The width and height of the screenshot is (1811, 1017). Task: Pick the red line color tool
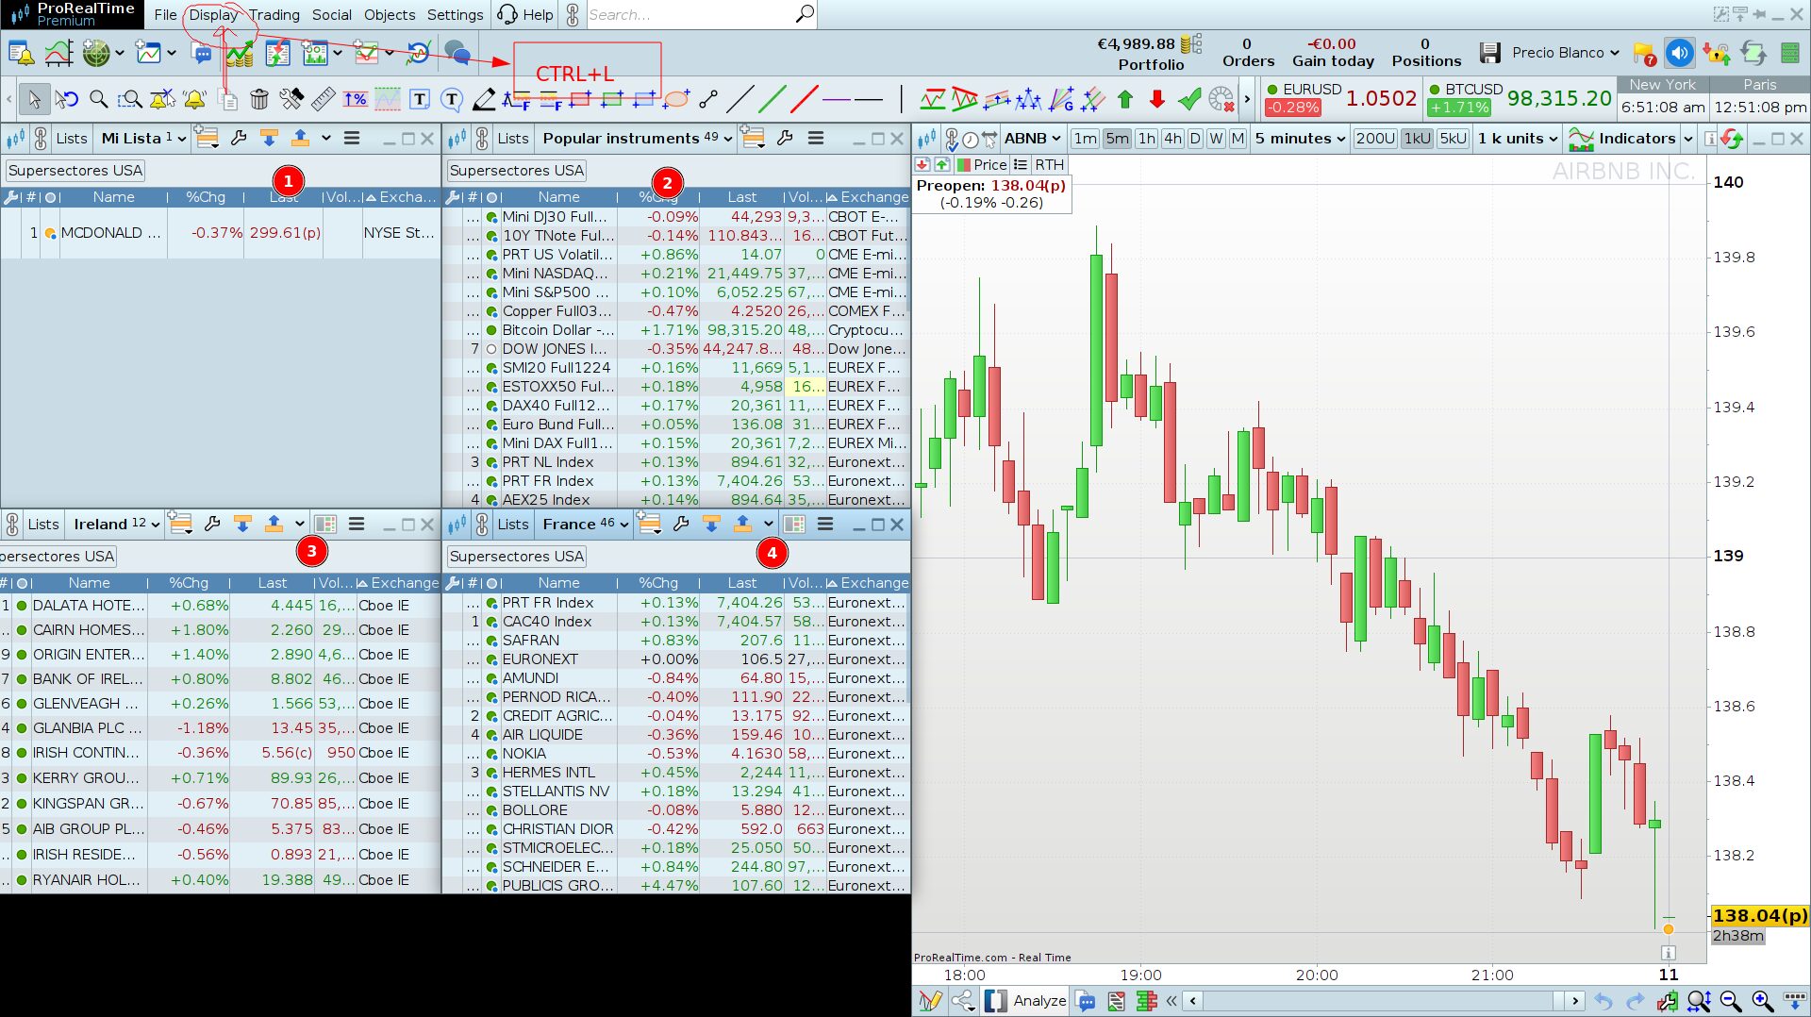805,99
